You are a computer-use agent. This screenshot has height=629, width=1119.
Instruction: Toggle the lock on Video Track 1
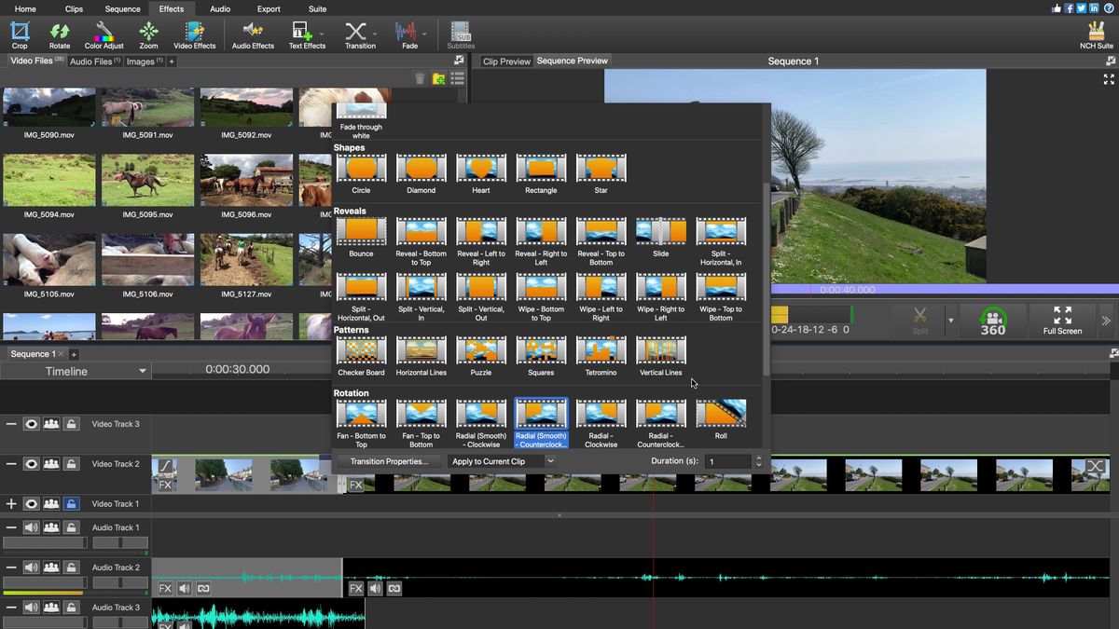tap(71, 504)
